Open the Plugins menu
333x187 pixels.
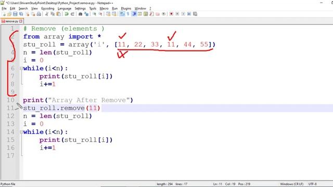126,8
